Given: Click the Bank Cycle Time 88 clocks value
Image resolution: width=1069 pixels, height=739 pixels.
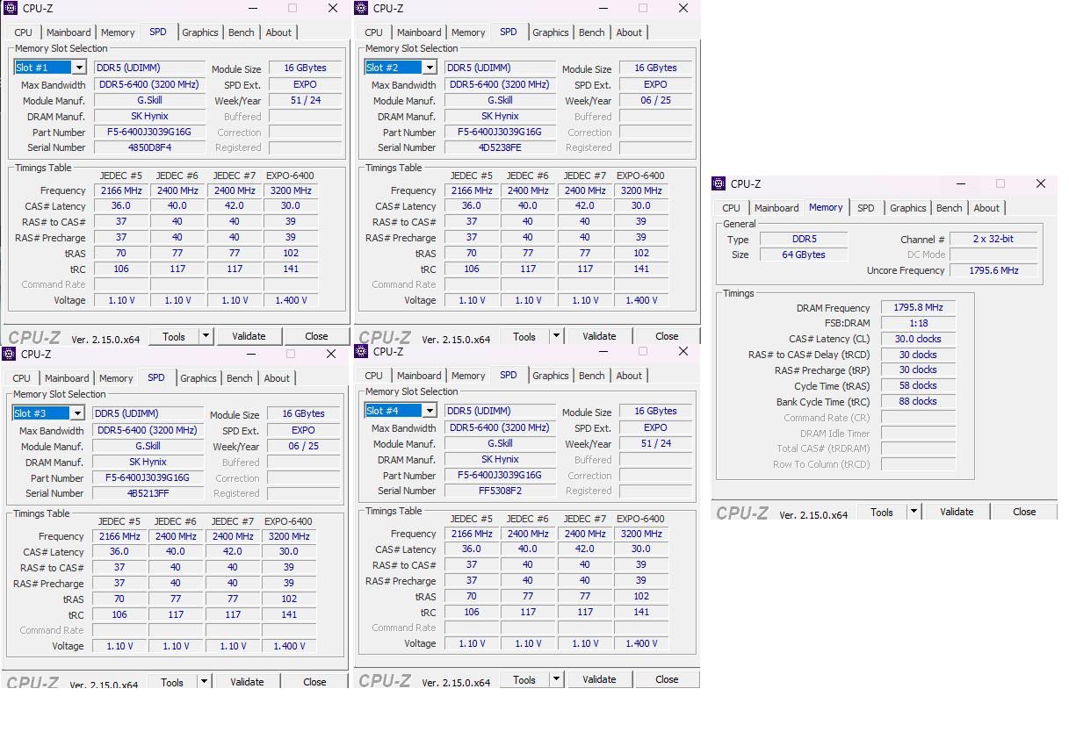Looking at the screenshot, I should (918, 401).
